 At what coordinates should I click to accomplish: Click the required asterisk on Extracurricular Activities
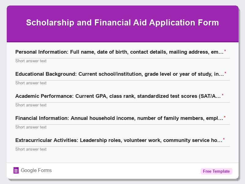[x=224, y=139]
